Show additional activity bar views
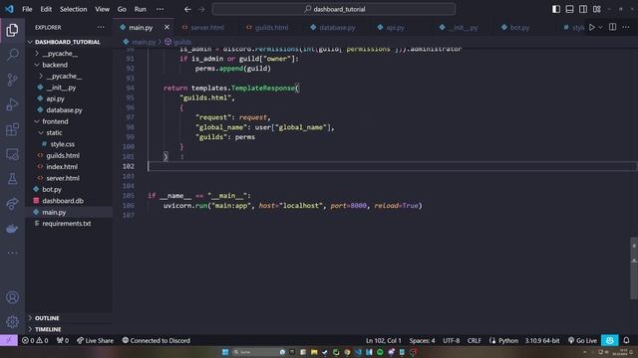The height and width of the screenshot is (358, 638). [12, 253]
